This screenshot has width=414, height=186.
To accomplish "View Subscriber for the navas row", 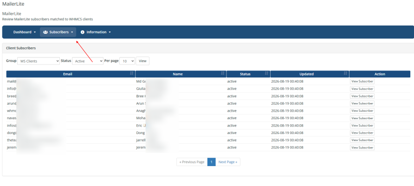I will coord(362,118).
